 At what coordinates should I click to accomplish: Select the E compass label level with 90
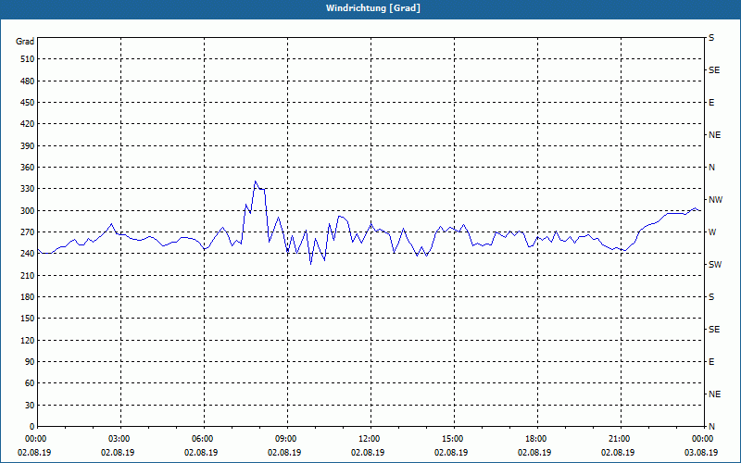click(x=711, y=362)
